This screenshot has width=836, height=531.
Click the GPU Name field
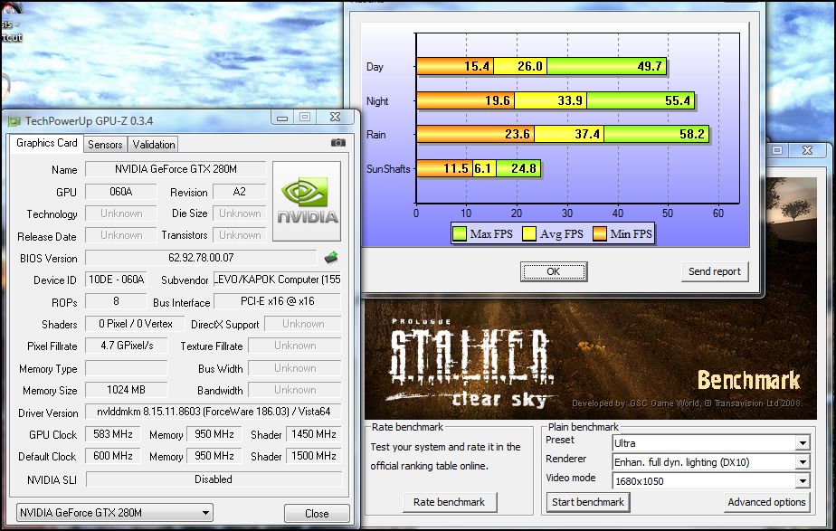[176, 169]
